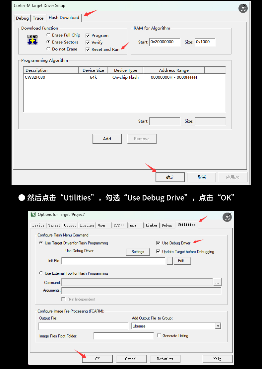Expand the Add Output File to Group dropdown
This screenshot has width=262, height=369.
218,326
